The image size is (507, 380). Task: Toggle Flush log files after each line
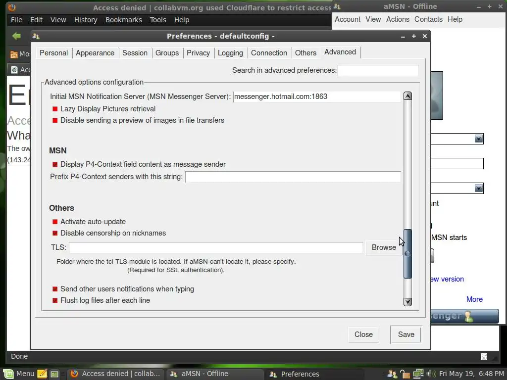pyautogui.click(x=54, y=300)
